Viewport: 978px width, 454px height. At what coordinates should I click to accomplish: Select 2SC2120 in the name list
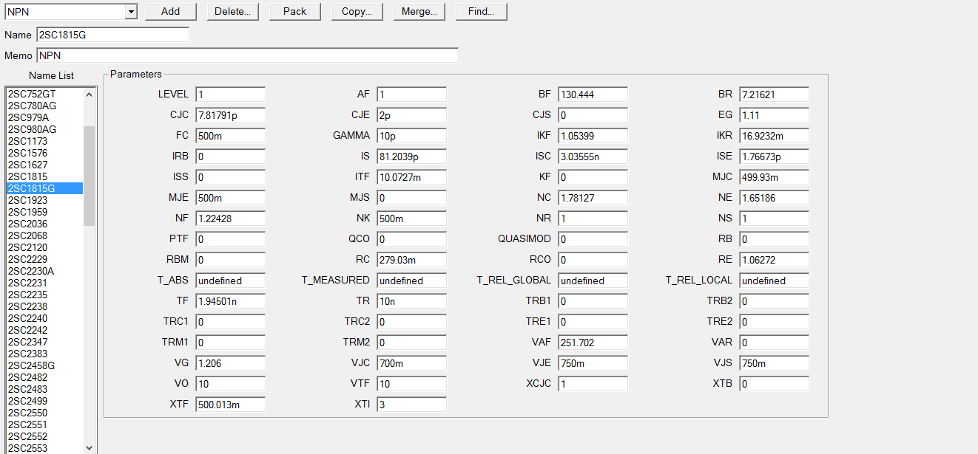point(44,247)
